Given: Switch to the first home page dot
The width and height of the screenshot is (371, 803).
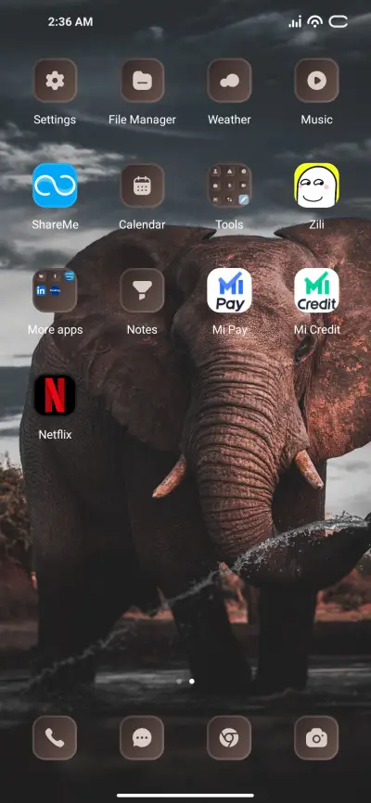Looking at the screenshot, I should coord(179,682).
